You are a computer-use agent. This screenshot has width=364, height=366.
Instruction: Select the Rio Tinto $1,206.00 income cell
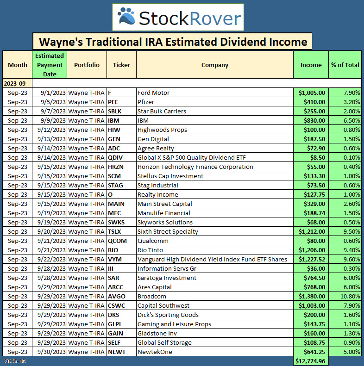(x=311, y=250)
